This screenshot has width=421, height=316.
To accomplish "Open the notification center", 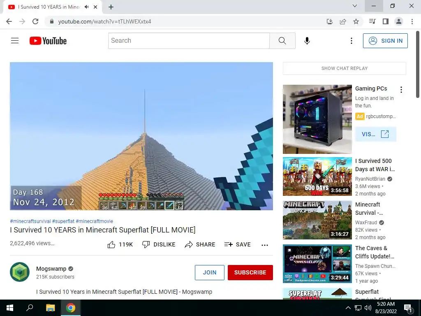I will pos(408,308).
